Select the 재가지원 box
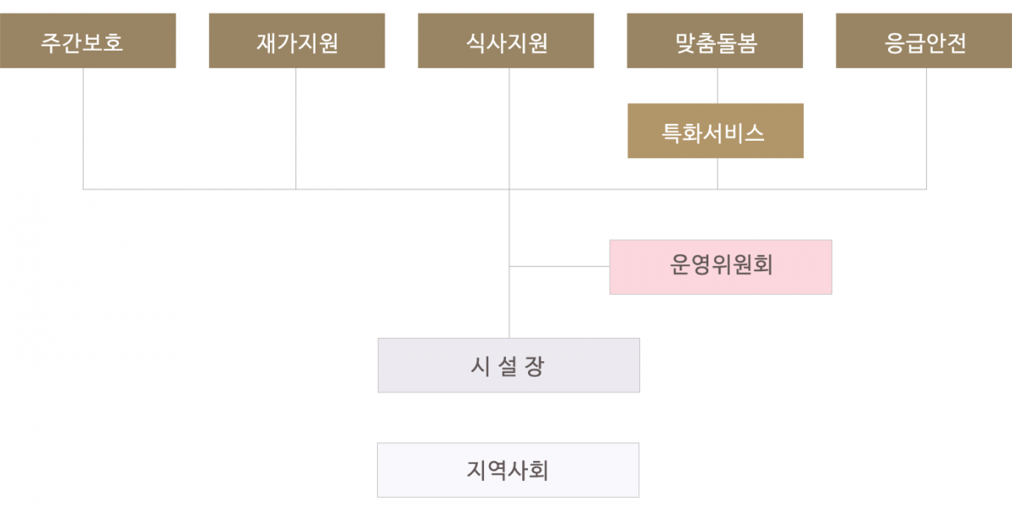This screenshot has width=1012, height=513. 297,40
